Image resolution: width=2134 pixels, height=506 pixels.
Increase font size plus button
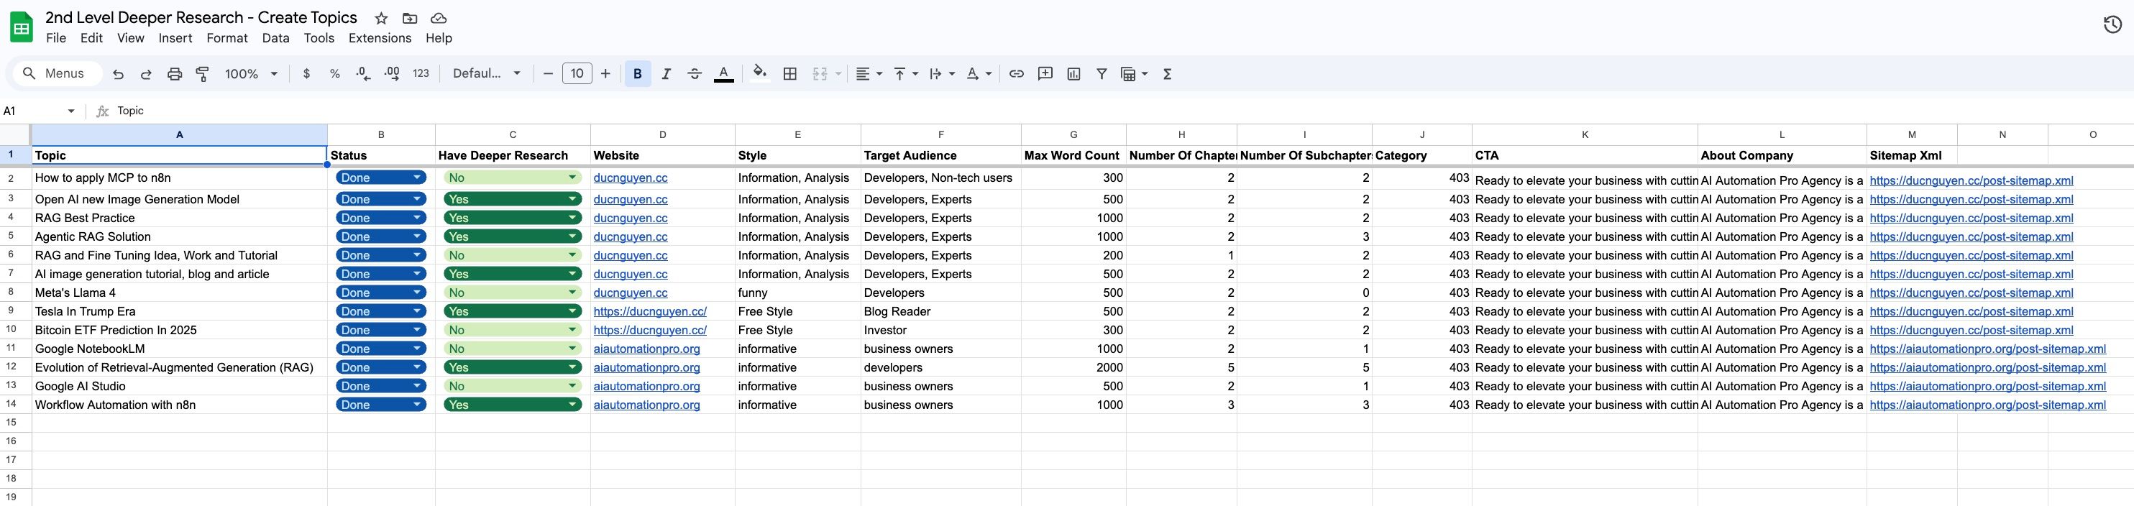605,74
